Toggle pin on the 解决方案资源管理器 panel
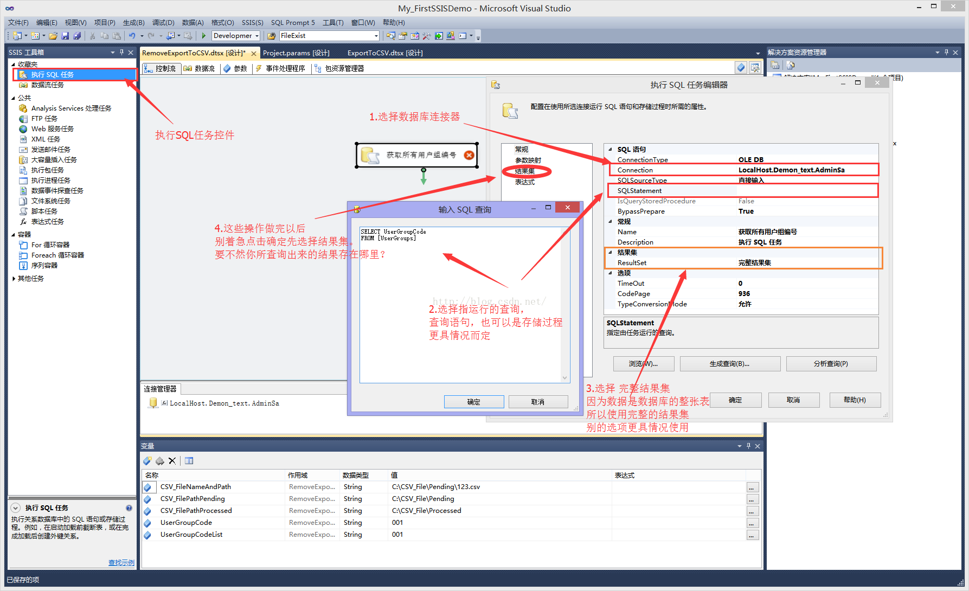The image size is (969, 591). point(946,53)
